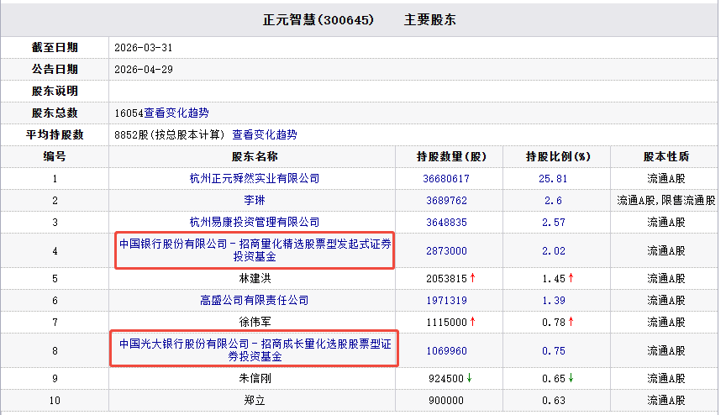Click holding amount 2053815 of 林建洪
This screenshot has height=415, width=726.
coord(447,279)
